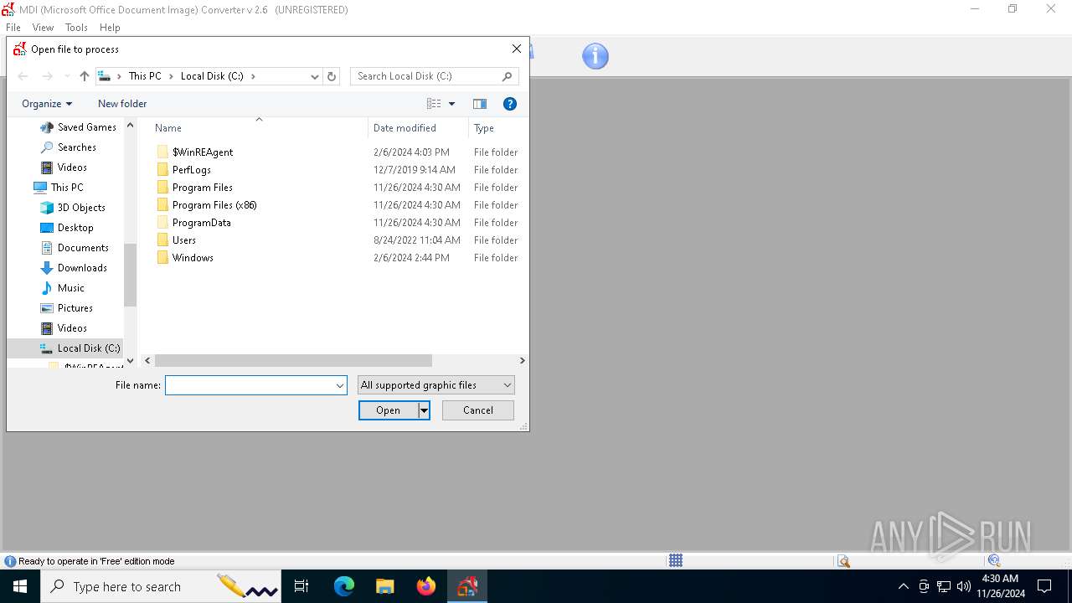Screen dimensions: 1072x603
Task: Expand breadcrumb arrow after Local Disk (C:)
Action: click(x=254, y=76)
